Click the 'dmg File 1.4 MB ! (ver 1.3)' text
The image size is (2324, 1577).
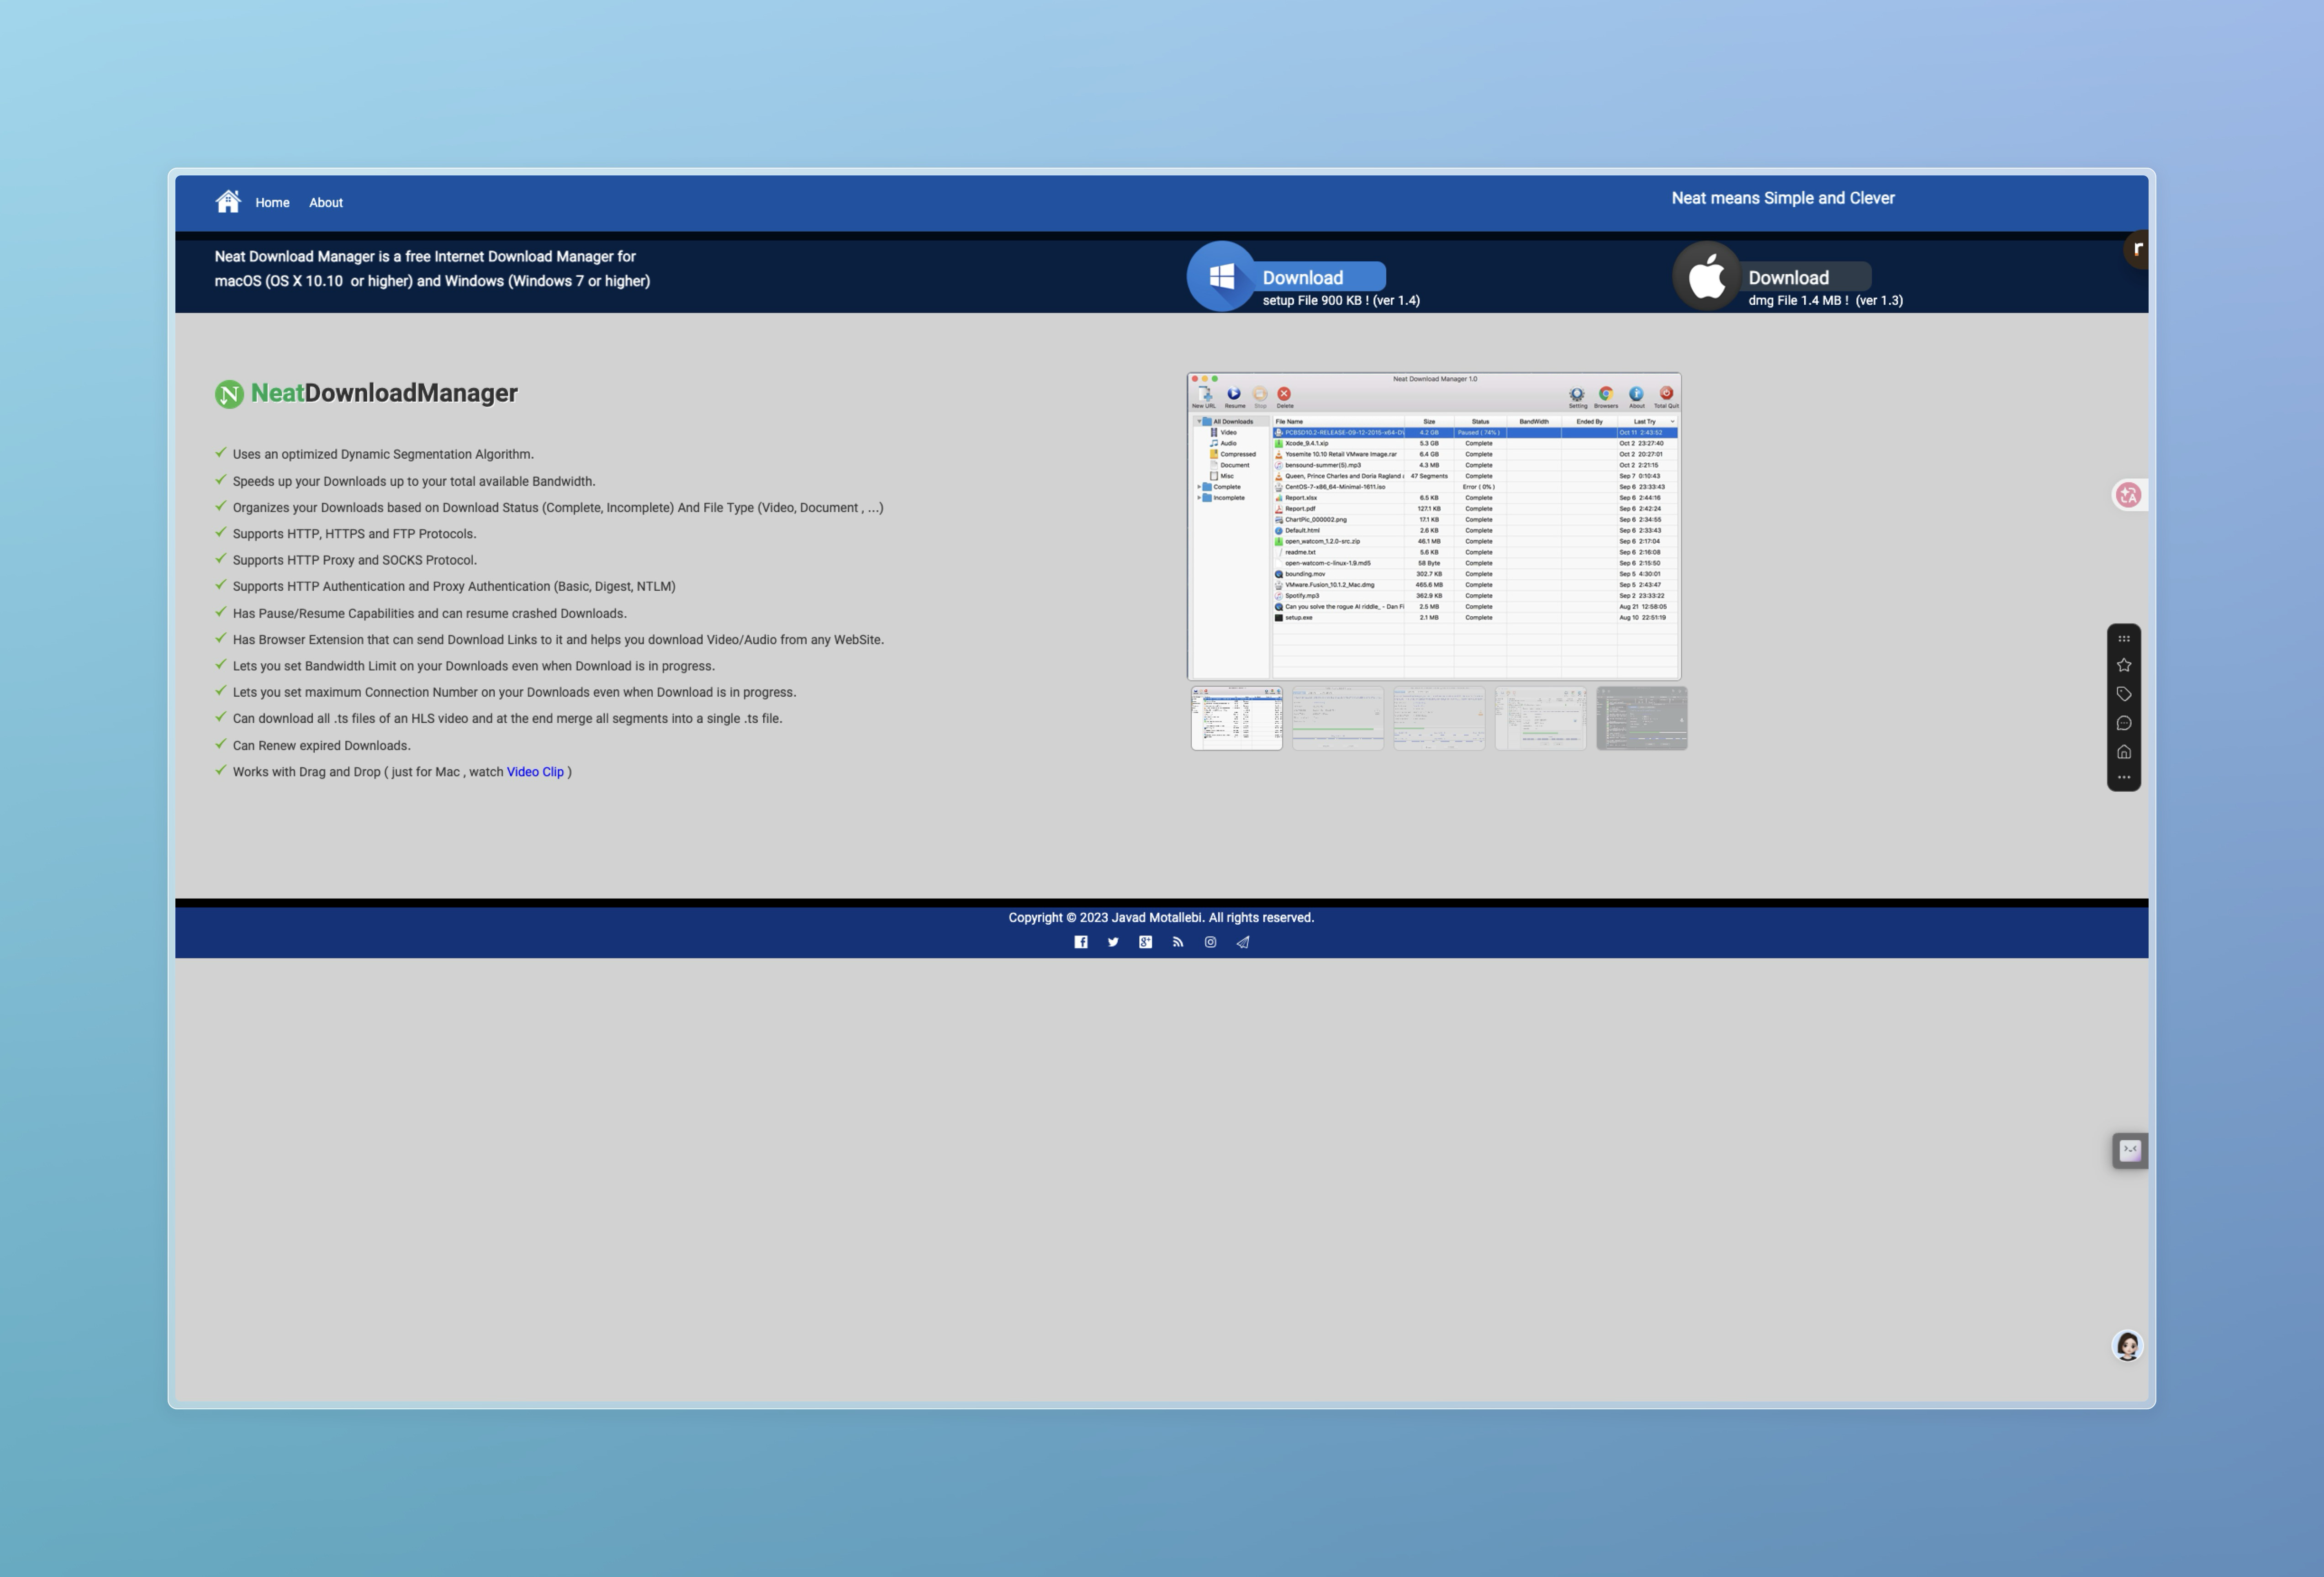1825,301
